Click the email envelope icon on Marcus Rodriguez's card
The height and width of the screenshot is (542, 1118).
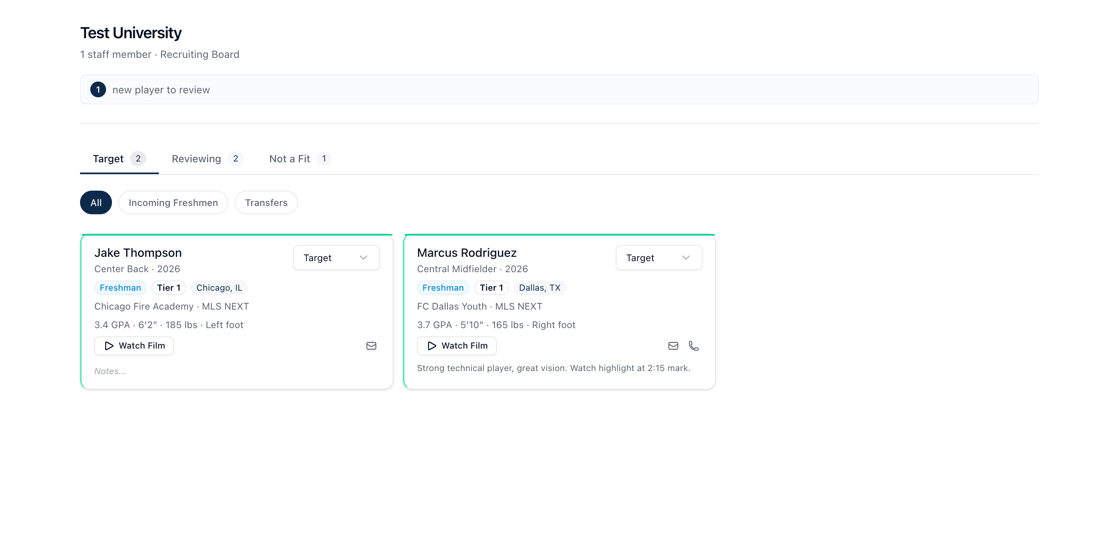click(x=673, y=345)
